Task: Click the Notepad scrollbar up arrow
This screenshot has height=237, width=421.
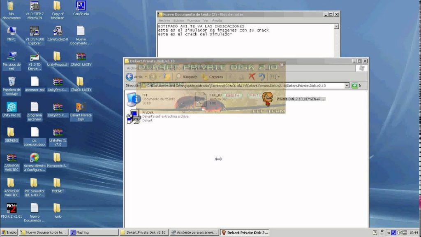Action: point(336,27)
